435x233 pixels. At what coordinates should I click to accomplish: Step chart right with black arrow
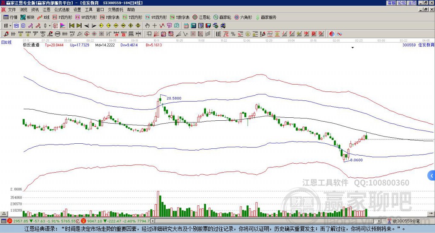pyautogui.click(x=94, y=26)
